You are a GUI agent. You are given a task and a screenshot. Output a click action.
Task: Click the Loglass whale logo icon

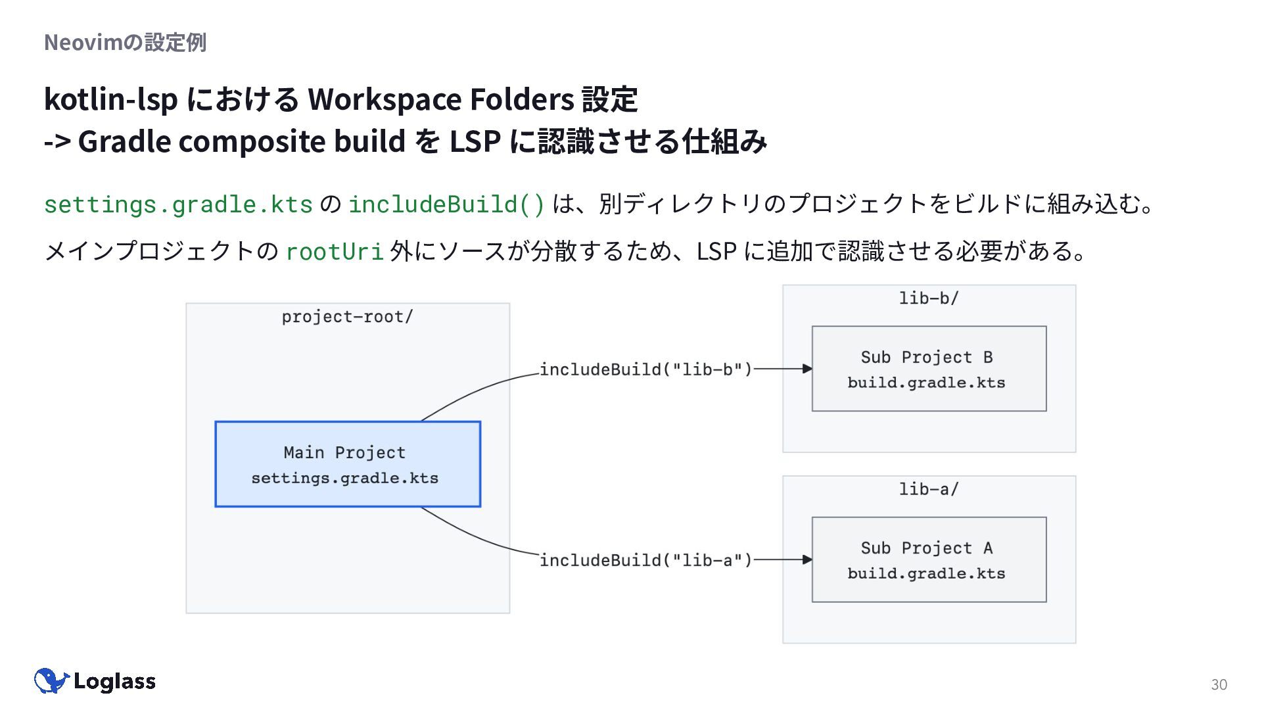click(x=51, y=681)
